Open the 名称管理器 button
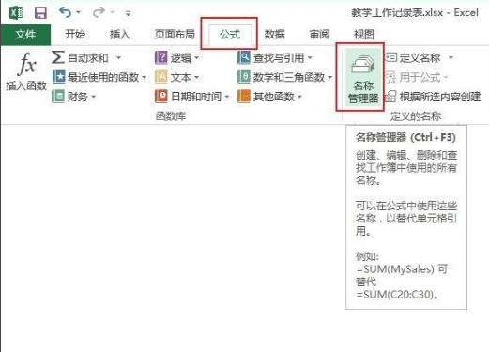The height and width of the screenshot is (352, 489). click(363, 77)
